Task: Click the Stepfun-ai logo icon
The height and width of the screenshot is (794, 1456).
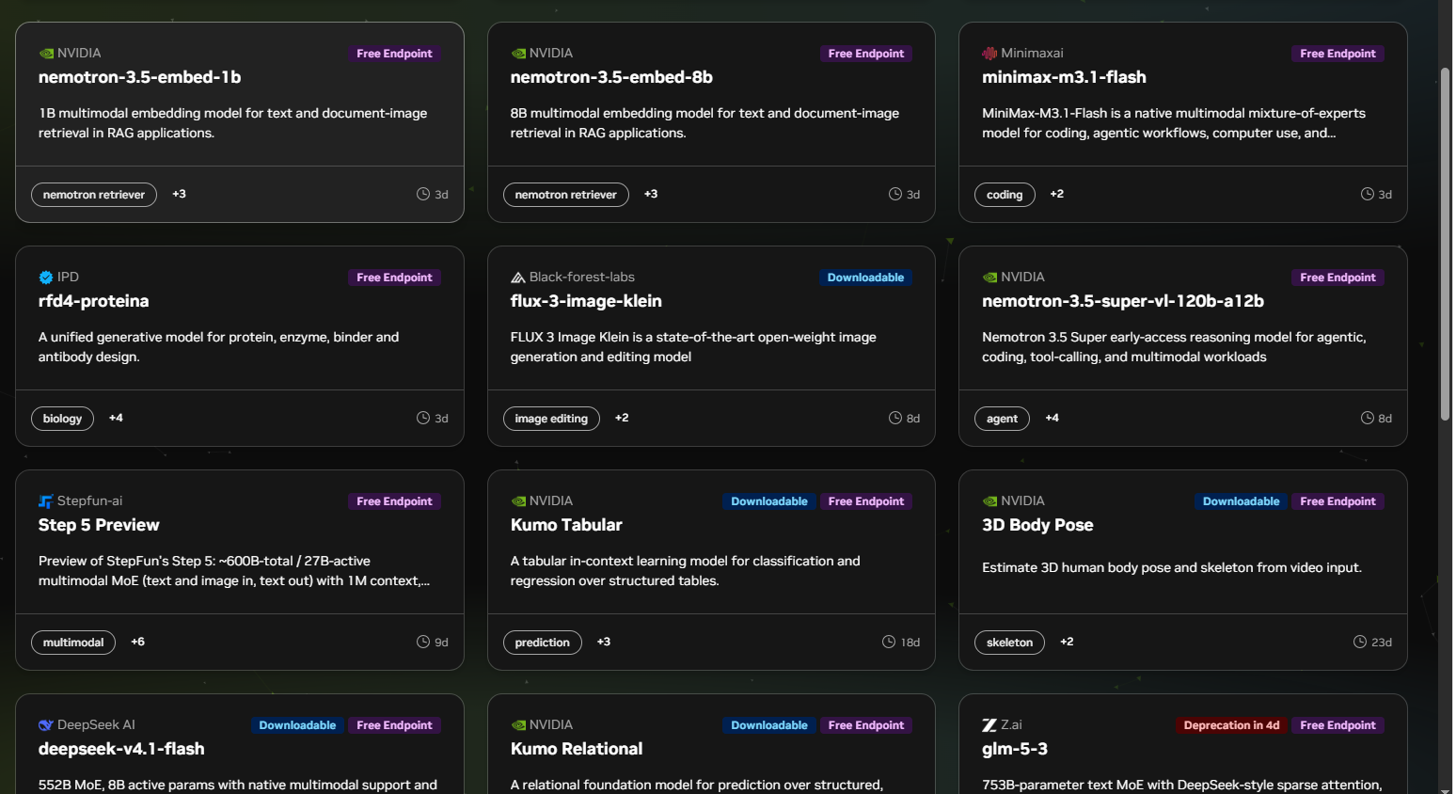Action: pyautogui.click(x=46, y=501)
